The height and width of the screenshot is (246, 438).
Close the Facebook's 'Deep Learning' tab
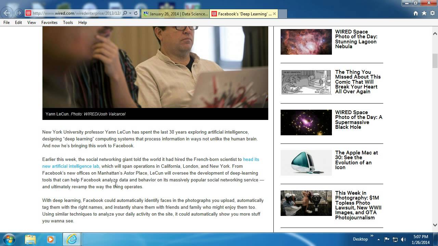click(274, 14)
